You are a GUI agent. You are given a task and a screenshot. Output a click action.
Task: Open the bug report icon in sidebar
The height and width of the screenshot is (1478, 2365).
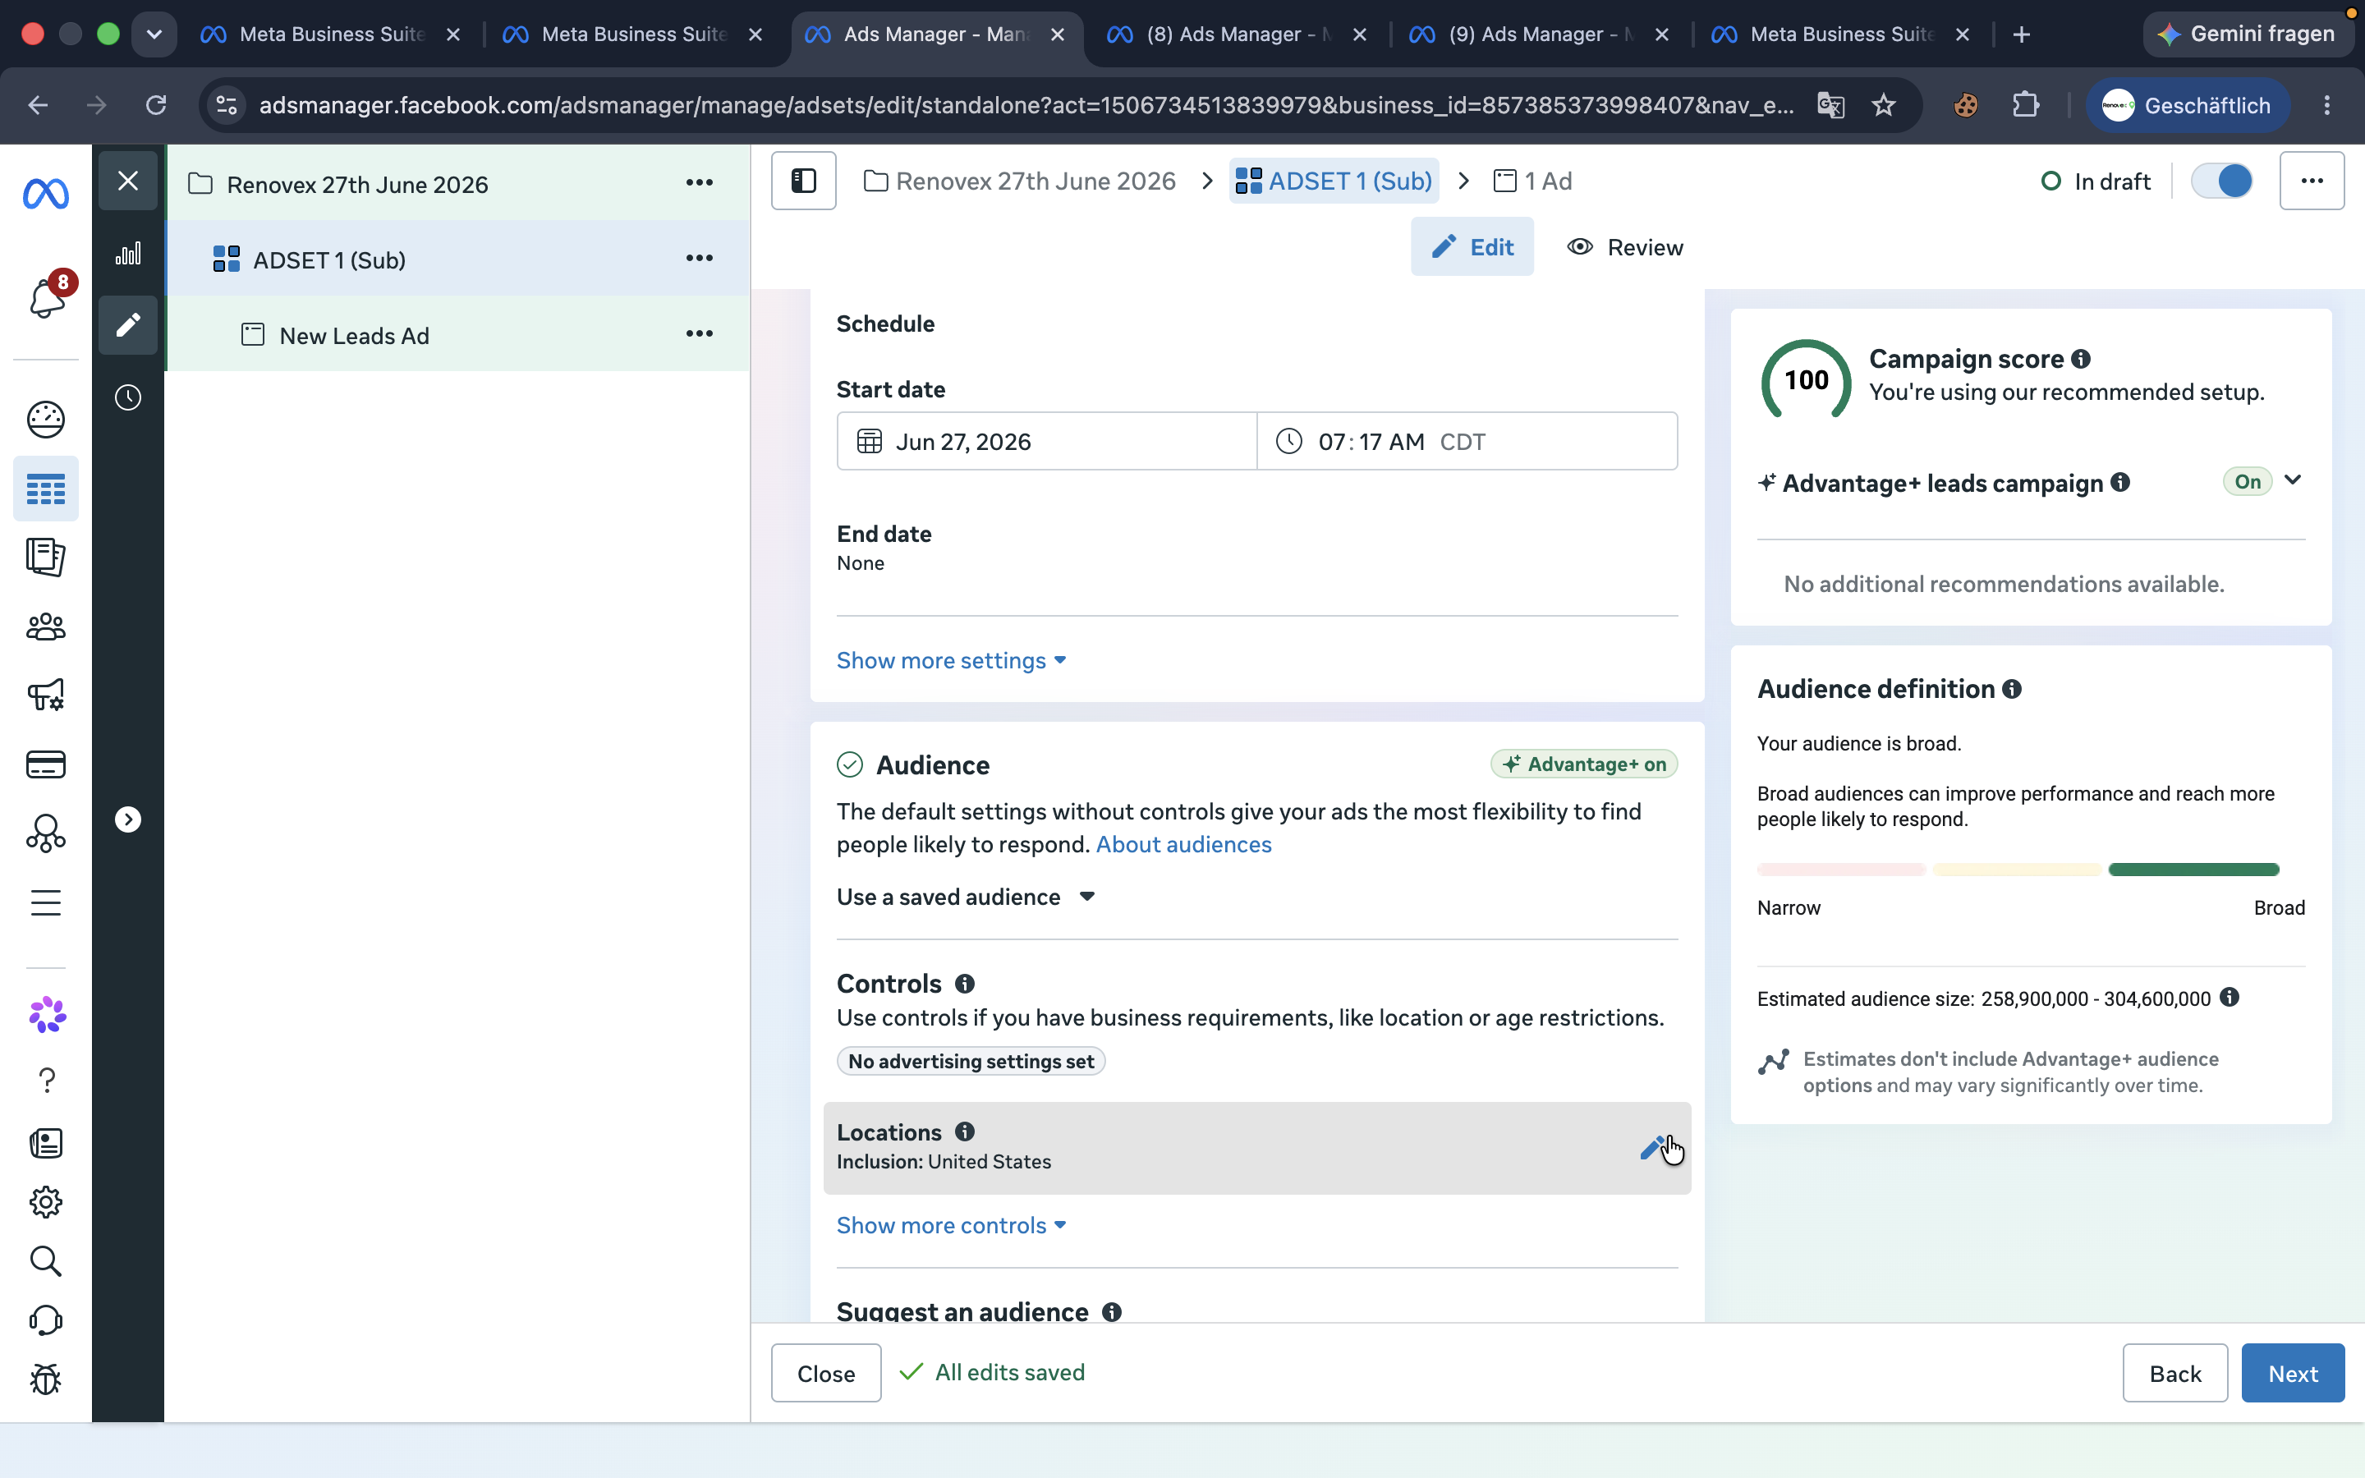point(46,1379)
